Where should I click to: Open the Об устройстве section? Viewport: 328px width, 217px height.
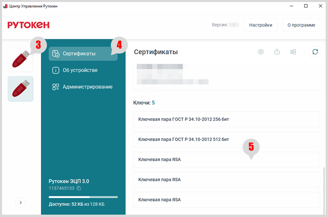[x=80, y=70]
